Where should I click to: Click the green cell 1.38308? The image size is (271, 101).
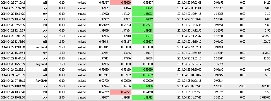pos(142,86)
